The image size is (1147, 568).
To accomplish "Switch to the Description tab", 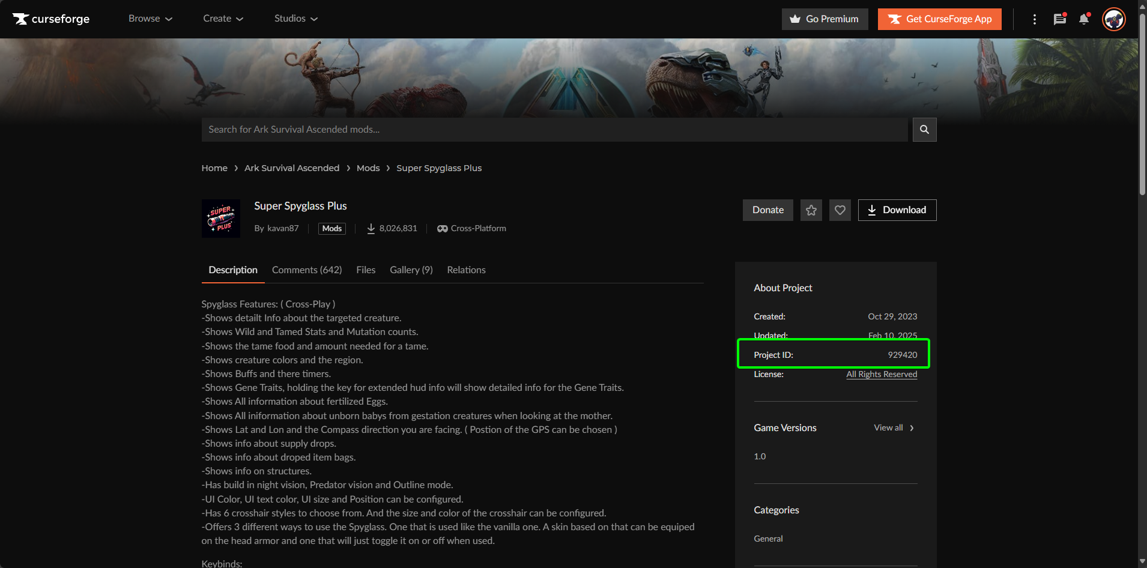I will pos(233,270).
